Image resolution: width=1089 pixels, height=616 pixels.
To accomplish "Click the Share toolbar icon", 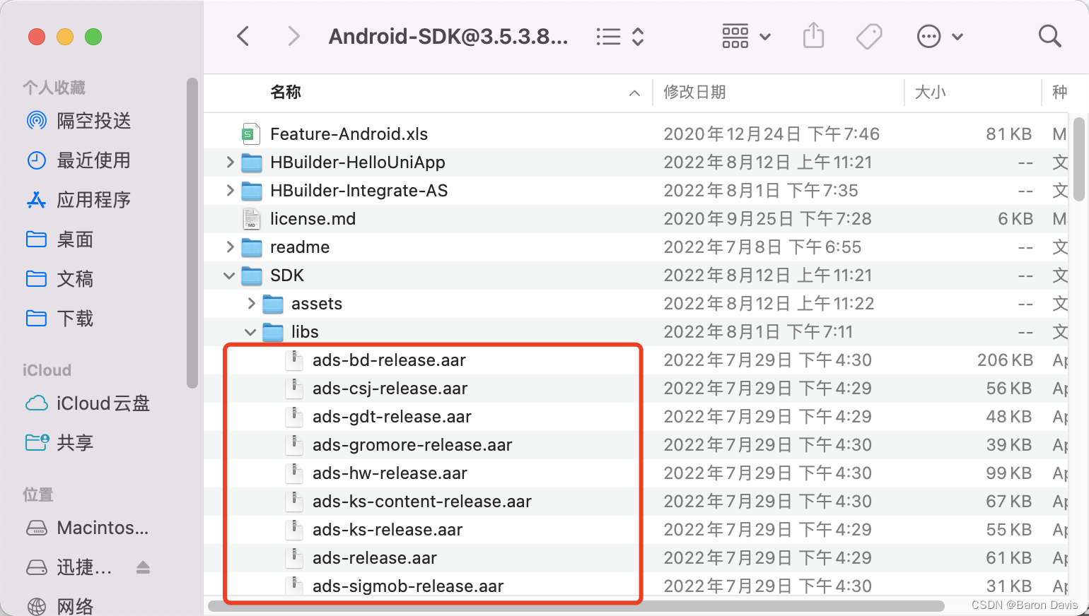I will click(814, 35).
